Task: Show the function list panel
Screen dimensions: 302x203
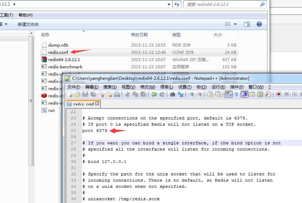Action: 268,94
